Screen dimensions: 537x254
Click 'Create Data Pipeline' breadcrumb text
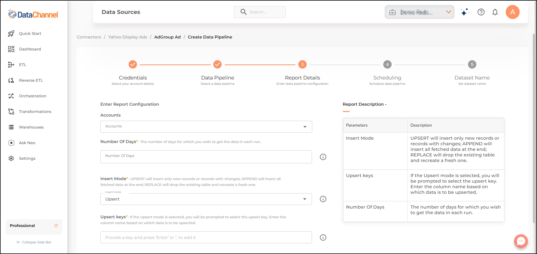(210, 37)
